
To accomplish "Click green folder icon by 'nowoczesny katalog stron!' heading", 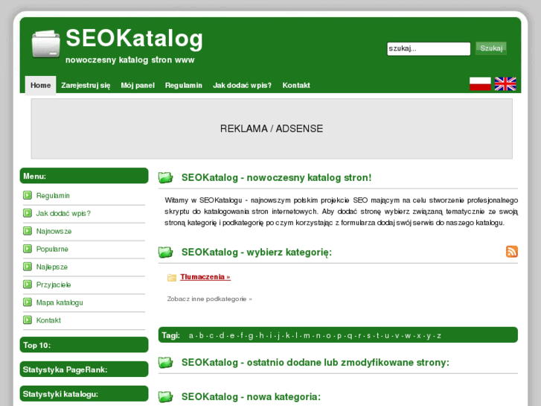I will 166,177.
